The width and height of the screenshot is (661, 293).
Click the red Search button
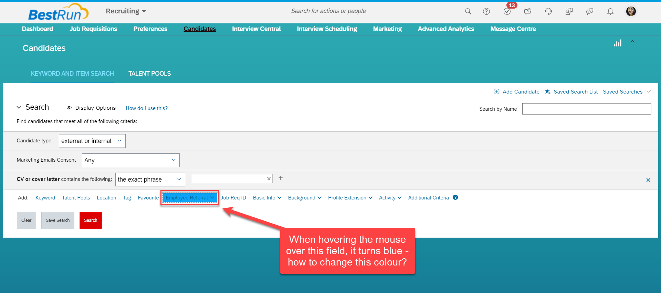point(91,220)
